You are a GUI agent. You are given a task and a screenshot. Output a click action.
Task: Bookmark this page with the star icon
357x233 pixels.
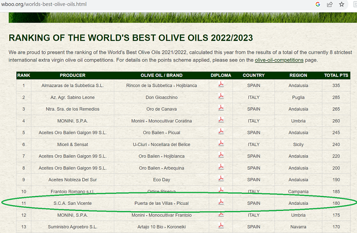tap(342, 4)
